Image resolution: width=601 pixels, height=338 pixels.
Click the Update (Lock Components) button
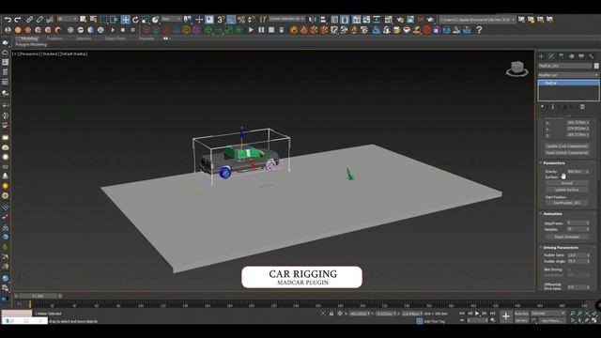tap(567, 146)
